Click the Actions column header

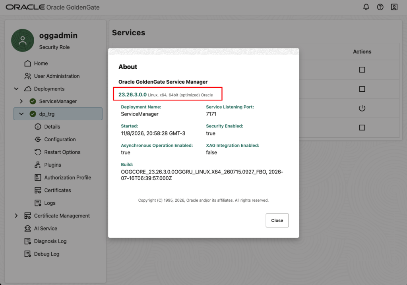pyautogui.click(x=362, y=52)
